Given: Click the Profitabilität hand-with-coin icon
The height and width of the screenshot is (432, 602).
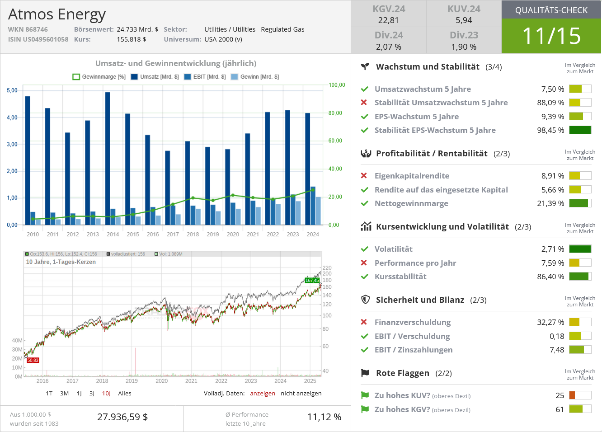Looking at the screenshot, I should pos(366,153).
